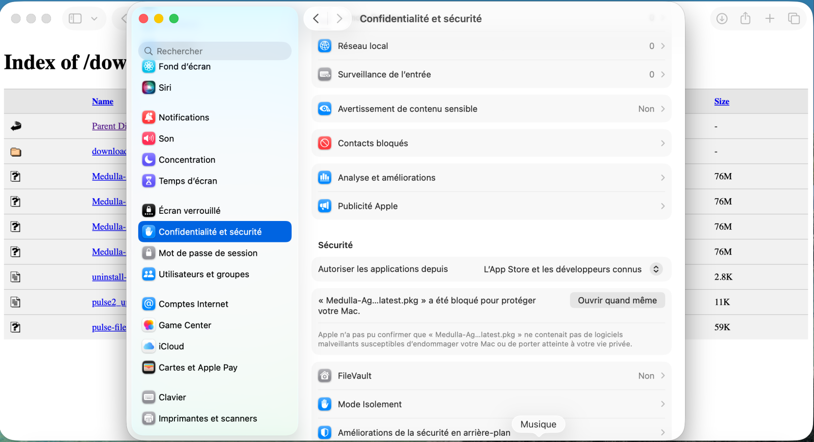Image resolution: width=814 pixels, height=442 pixels.
Task: Open Mode Isolement row chevron
Action: 663,404
